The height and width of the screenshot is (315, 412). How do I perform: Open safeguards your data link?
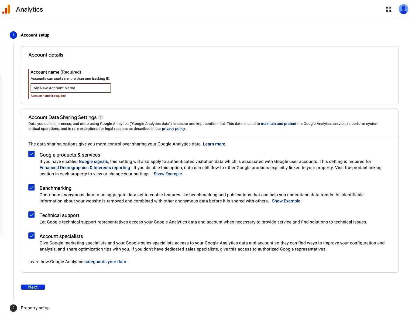105,262
